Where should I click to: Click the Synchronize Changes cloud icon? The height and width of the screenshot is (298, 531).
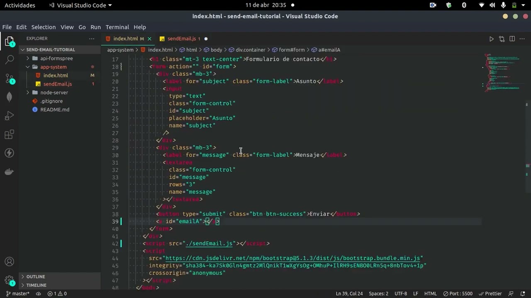point(39,293)
